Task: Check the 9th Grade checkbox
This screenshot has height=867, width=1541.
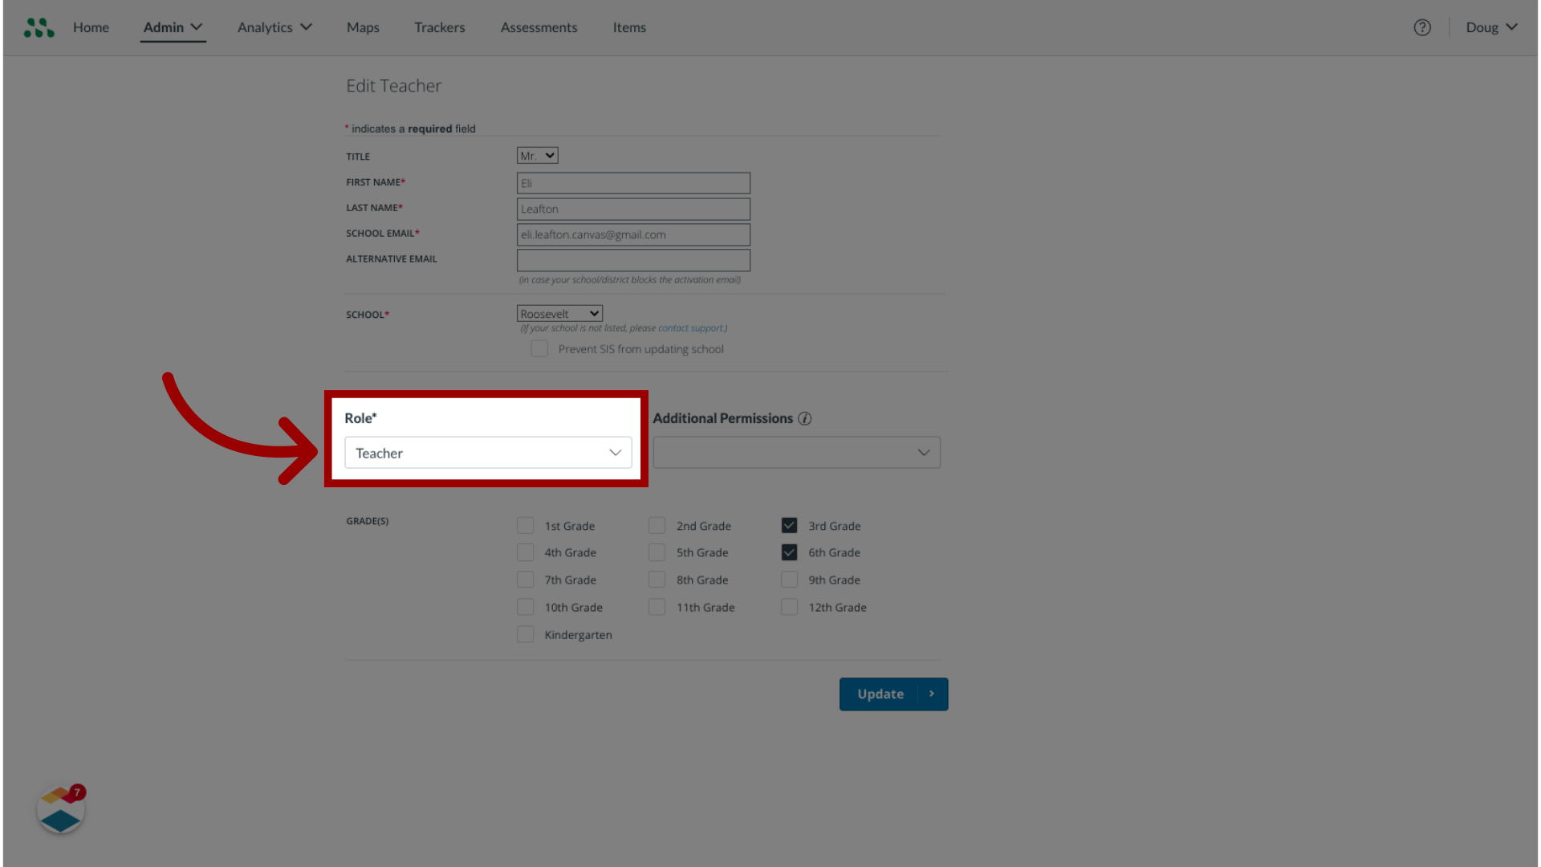Action: 789,580
